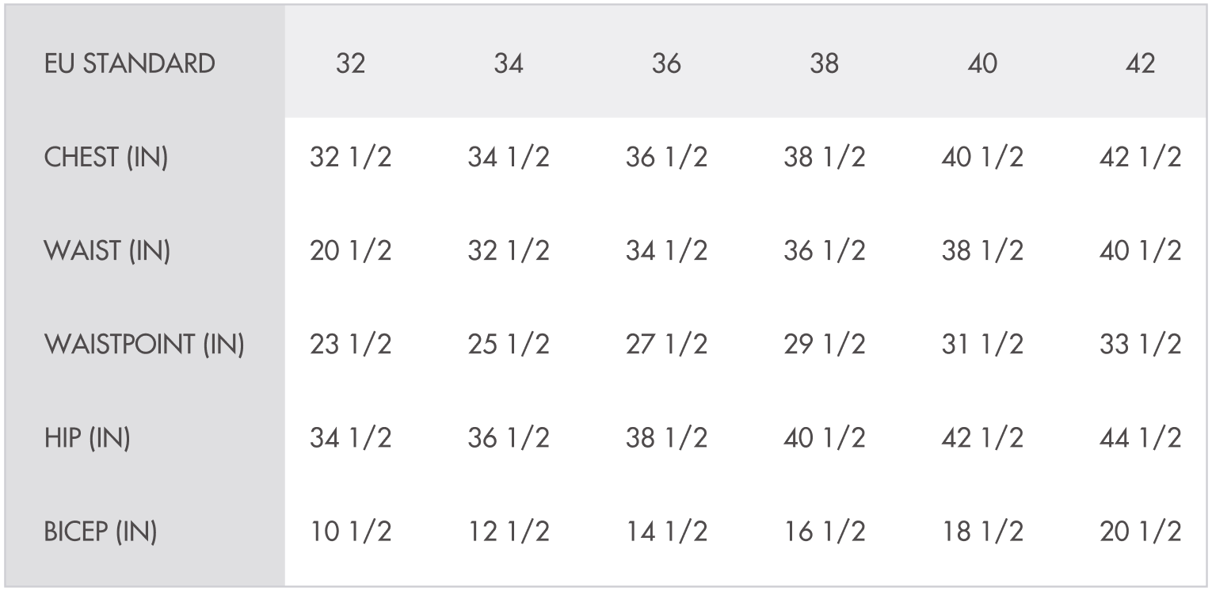Click the waistpoint value 31 1/2
This screenshot has height=591, width=1212.
point(982,345)
